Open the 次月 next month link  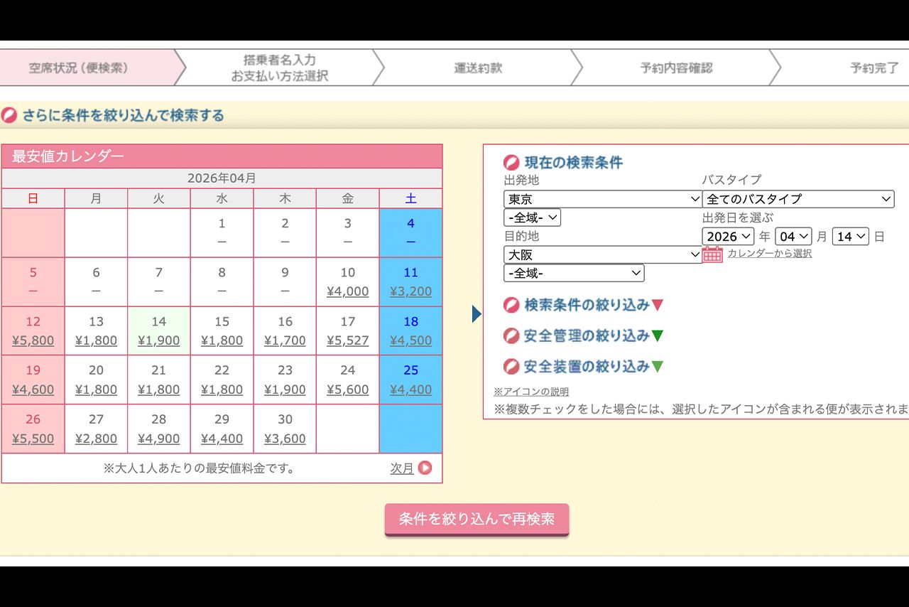tap(402, 468)
